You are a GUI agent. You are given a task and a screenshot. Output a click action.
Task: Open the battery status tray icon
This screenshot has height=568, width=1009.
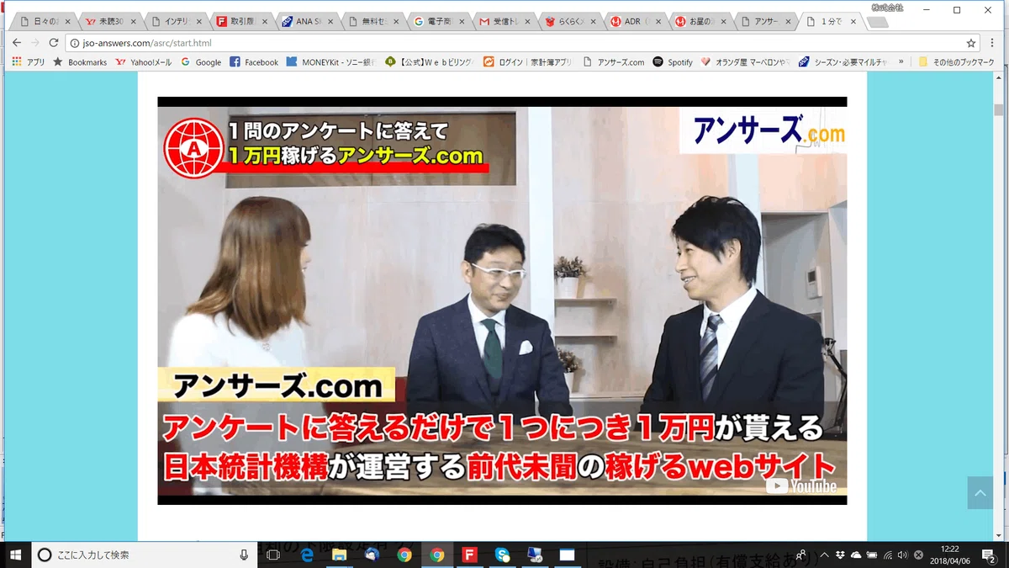(x=872, y=555)
